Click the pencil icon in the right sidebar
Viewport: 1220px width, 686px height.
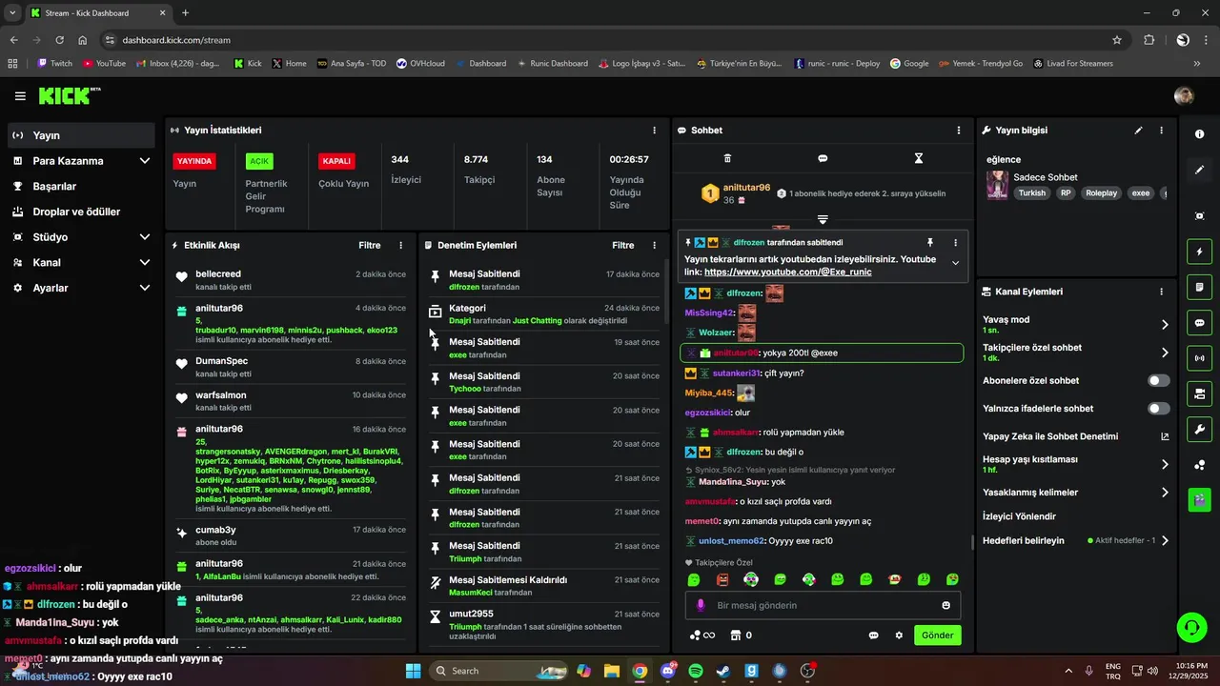(x=1199, y=170)
